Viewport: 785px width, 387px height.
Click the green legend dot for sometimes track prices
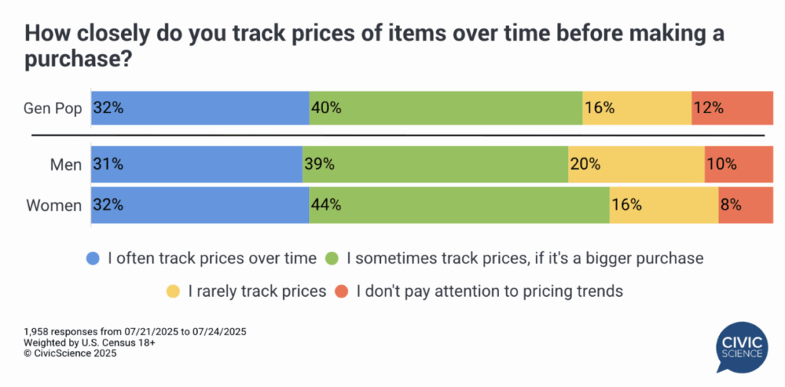click(333, 259)
